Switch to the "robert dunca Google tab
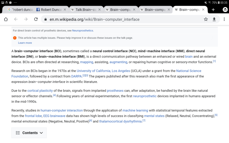229x143 pixels. click(x=20, y=10)
